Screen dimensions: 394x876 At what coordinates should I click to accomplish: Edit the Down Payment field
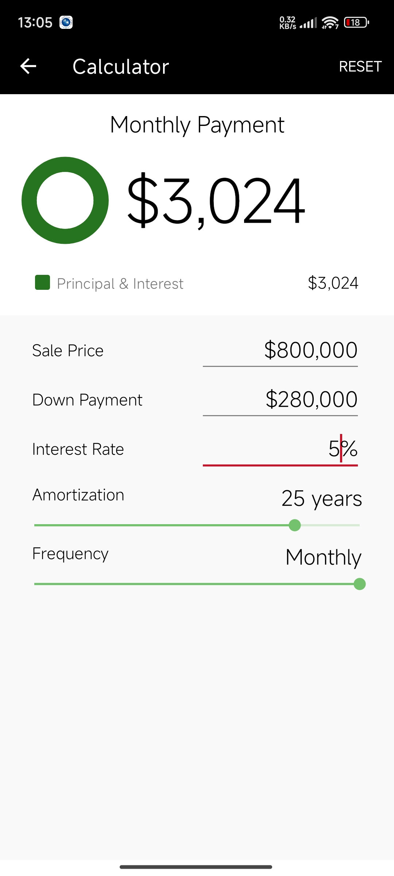tap(280, 400)
